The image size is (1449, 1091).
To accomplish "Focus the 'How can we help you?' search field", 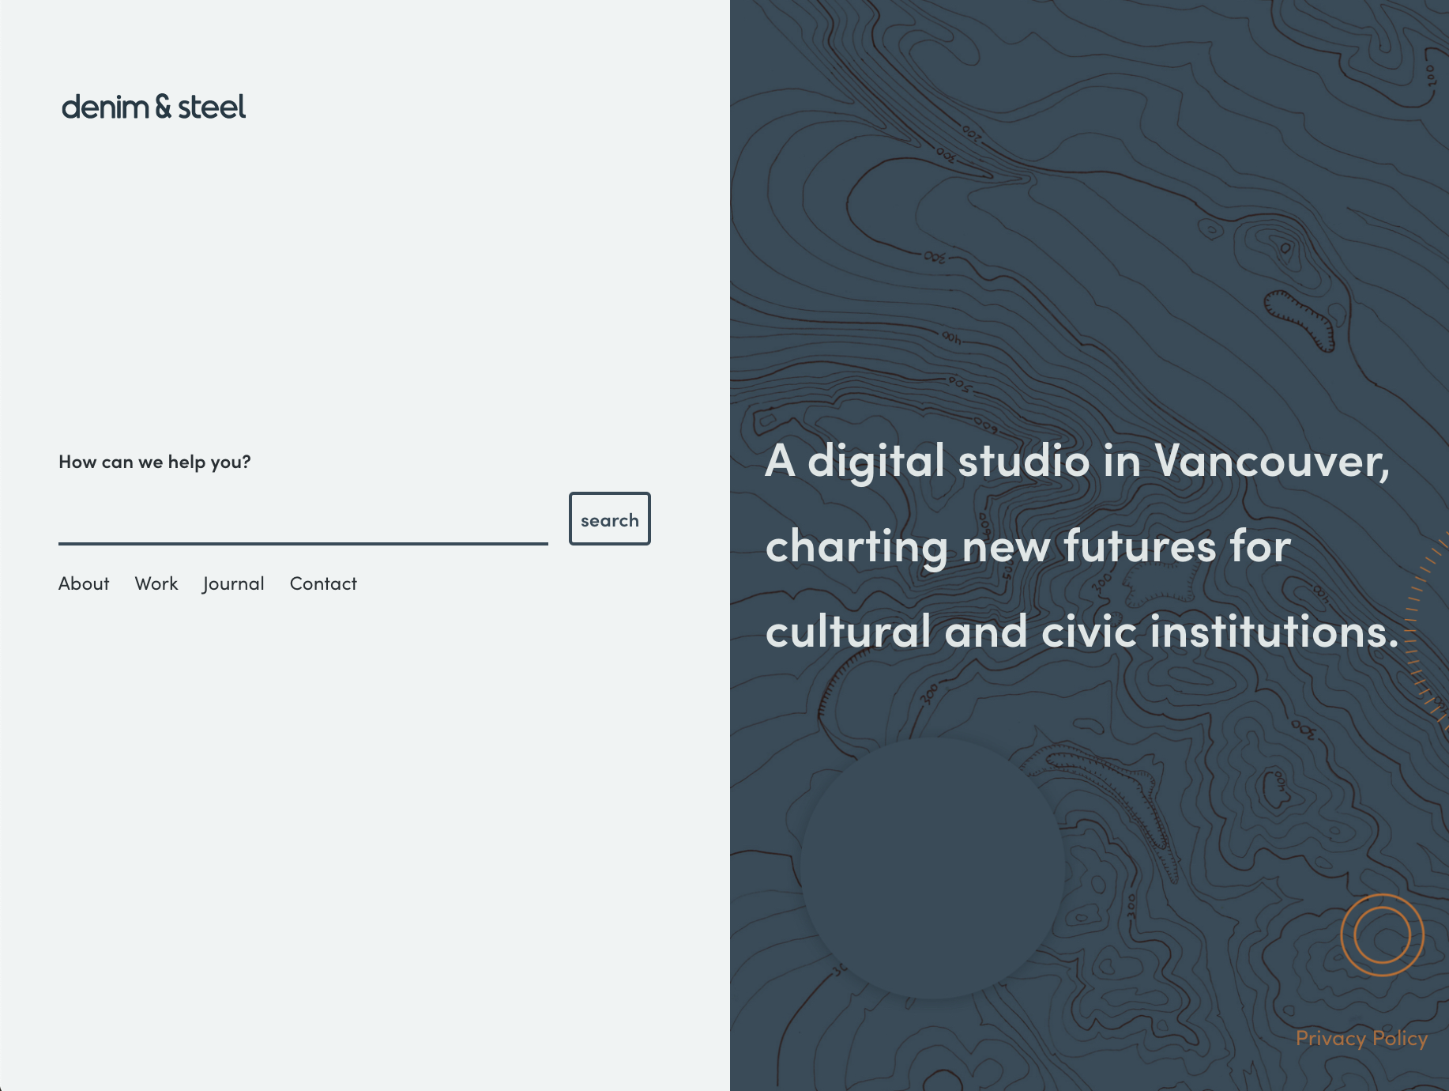I will (303, 519).
